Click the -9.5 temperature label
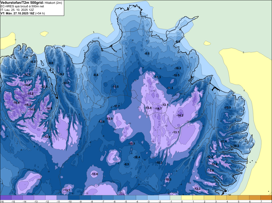 pyautogui.click(x=127, y=164)
